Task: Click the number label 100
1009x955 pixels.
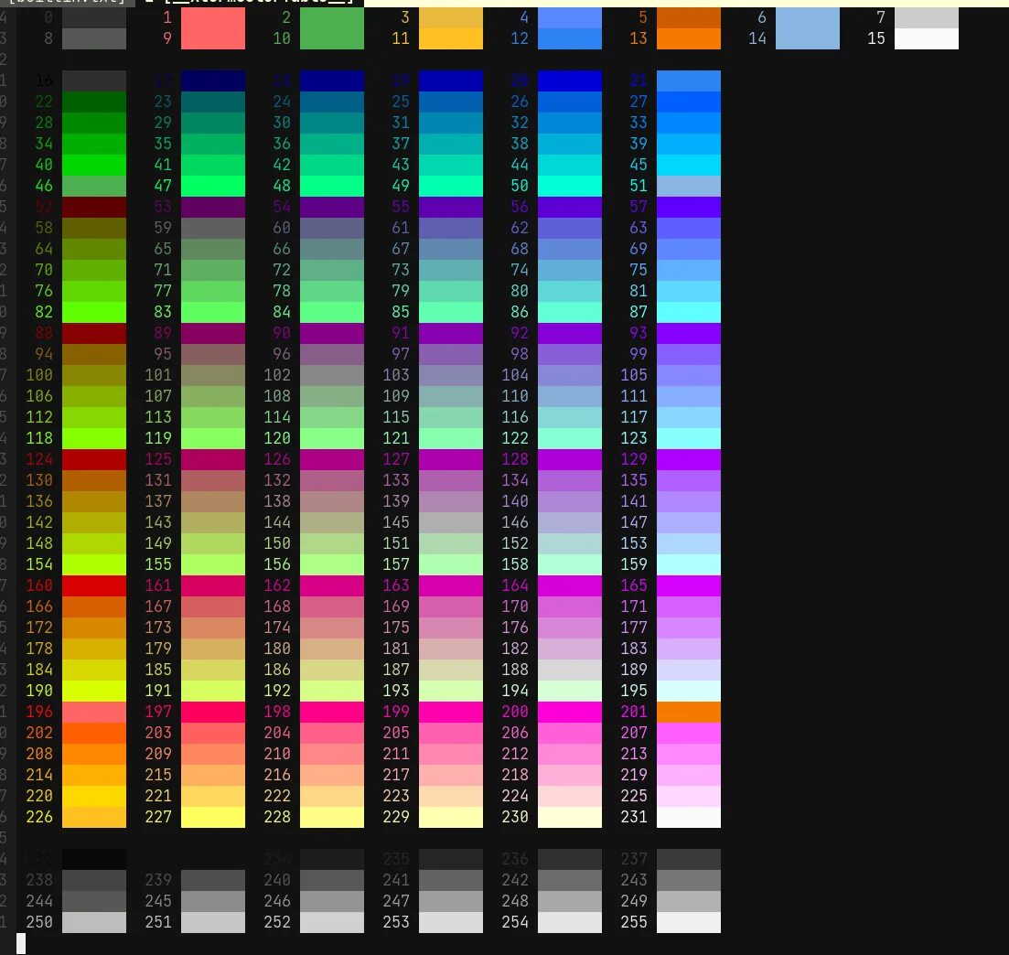Action: 39,375
